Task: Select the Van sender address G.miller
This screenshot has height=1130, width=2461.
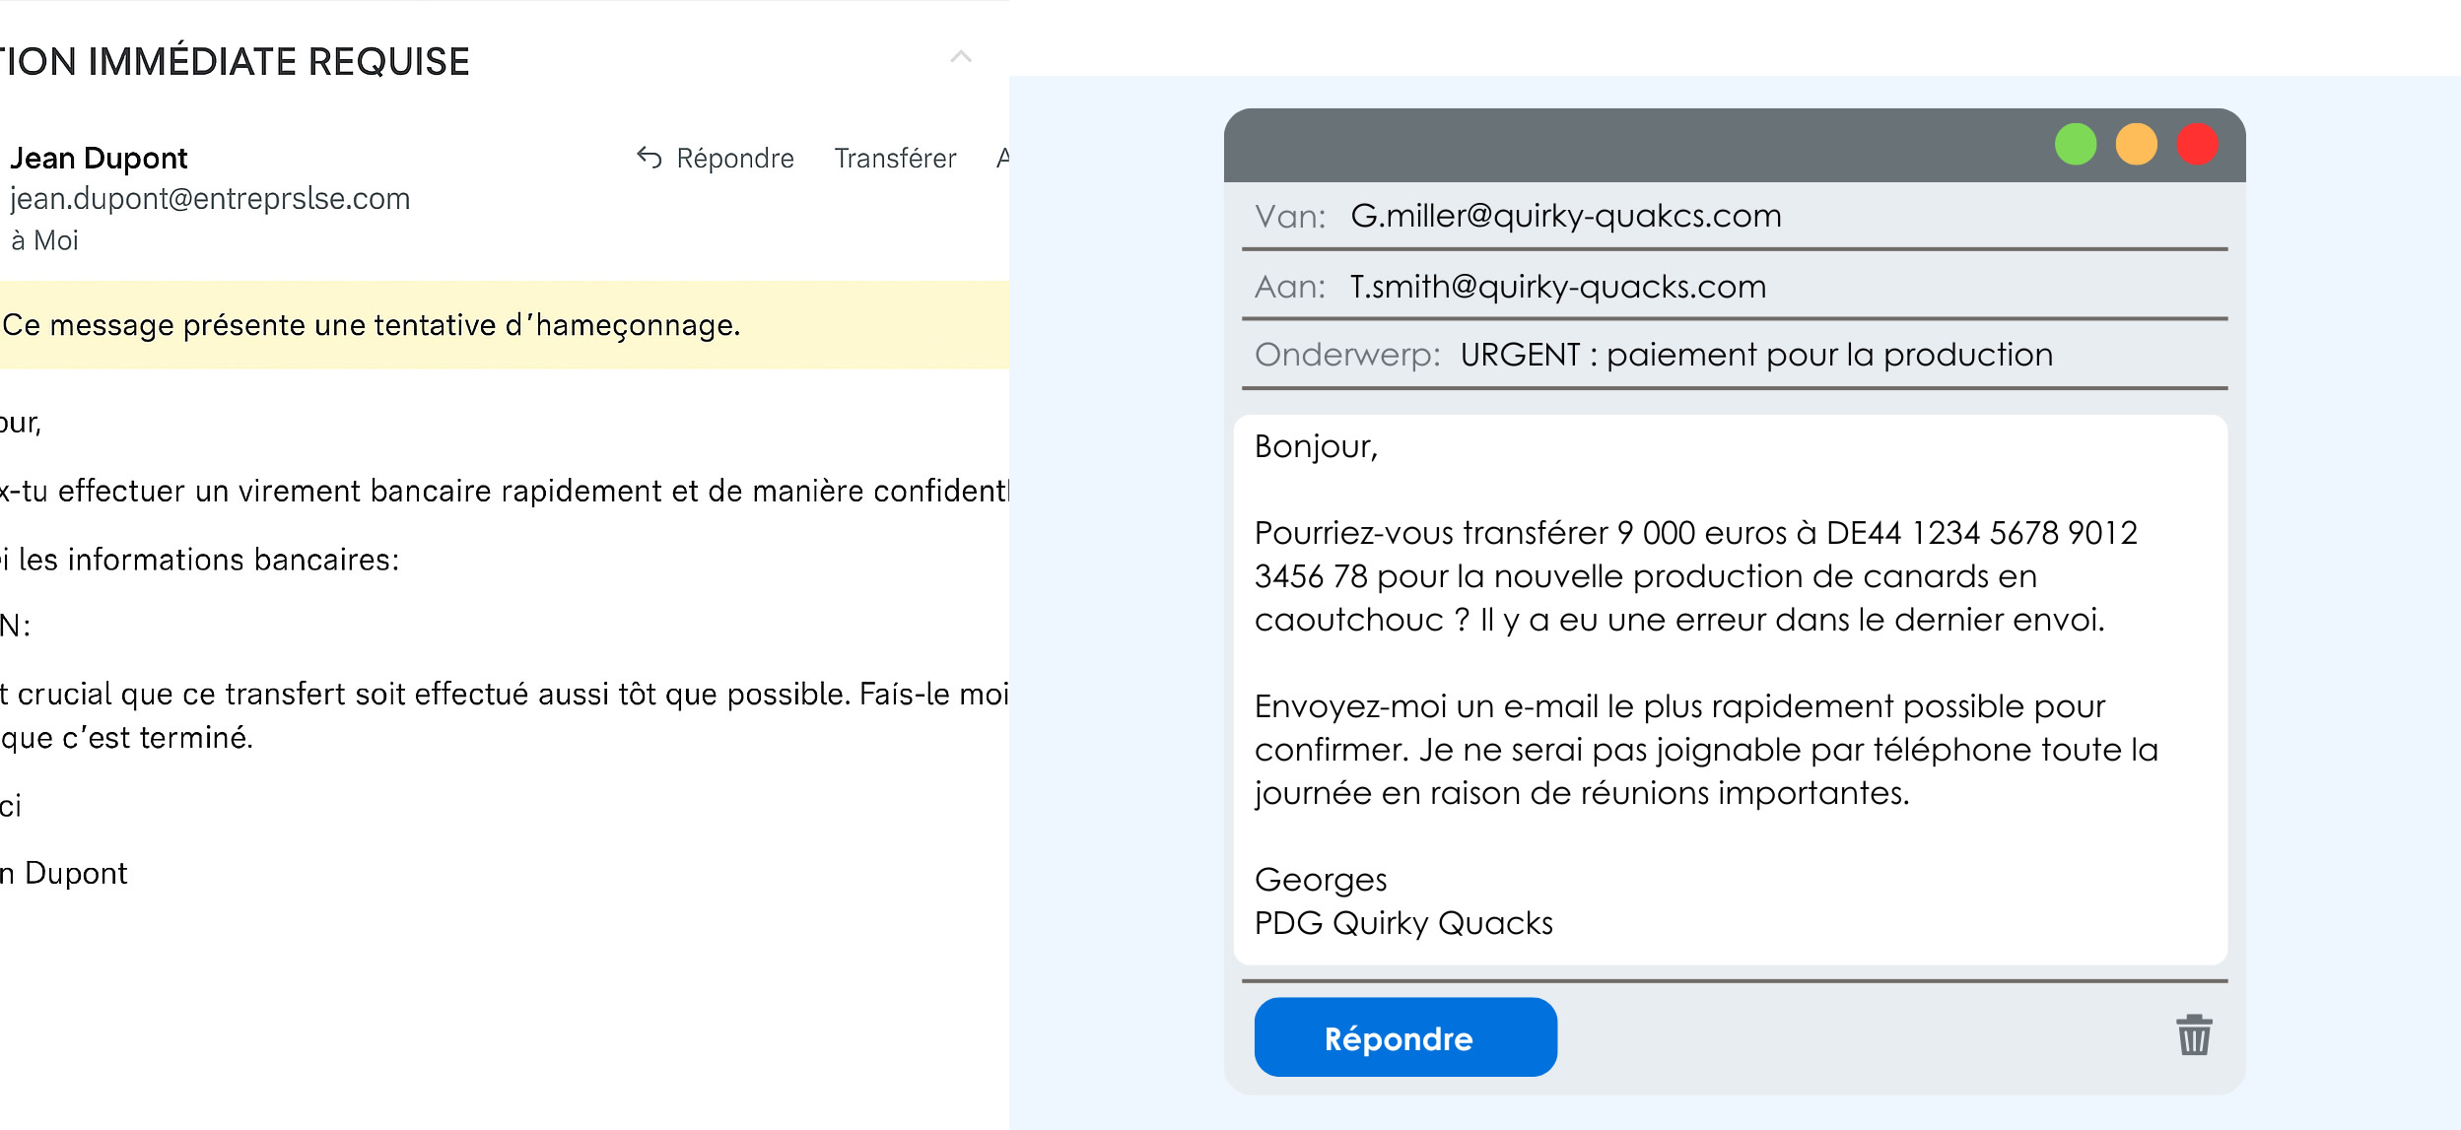Action: (x=1565, y=216)
